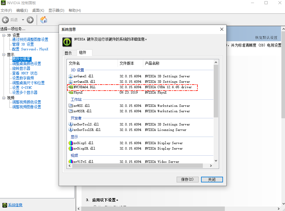
Task: Select 设置 G-SYNC tree item
Action: [22, 88]
